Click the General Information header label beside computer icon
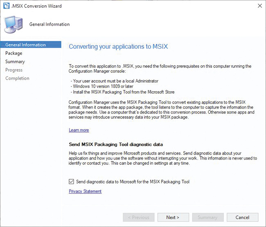The width and height of the screenshot is (266, 227). click(50, 24)
